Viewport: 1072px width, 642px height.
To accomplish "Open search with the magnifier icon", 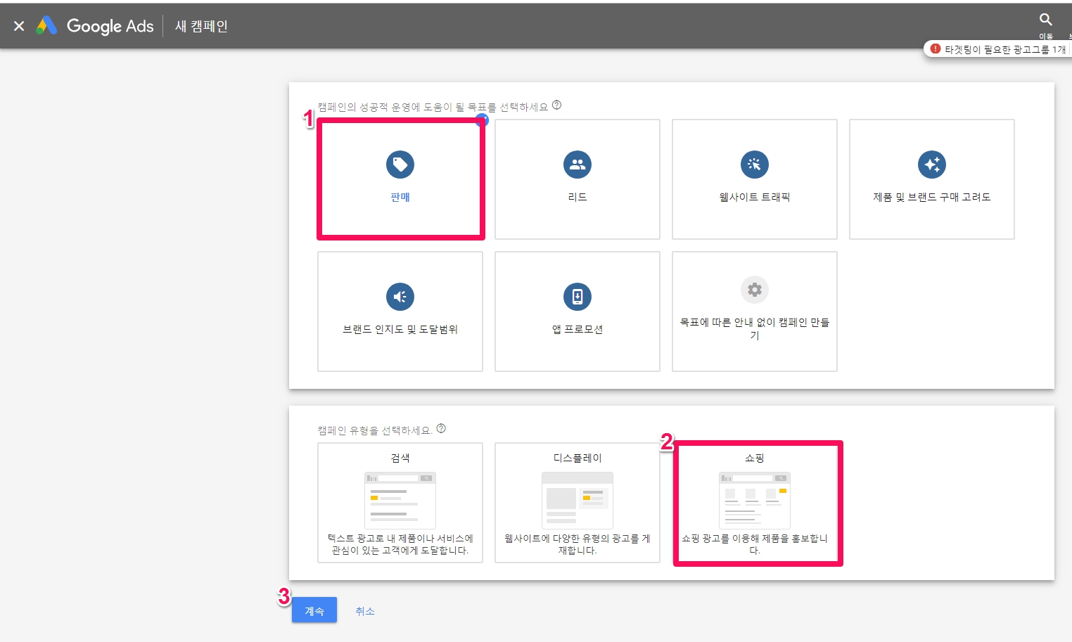I will 1046,20.
